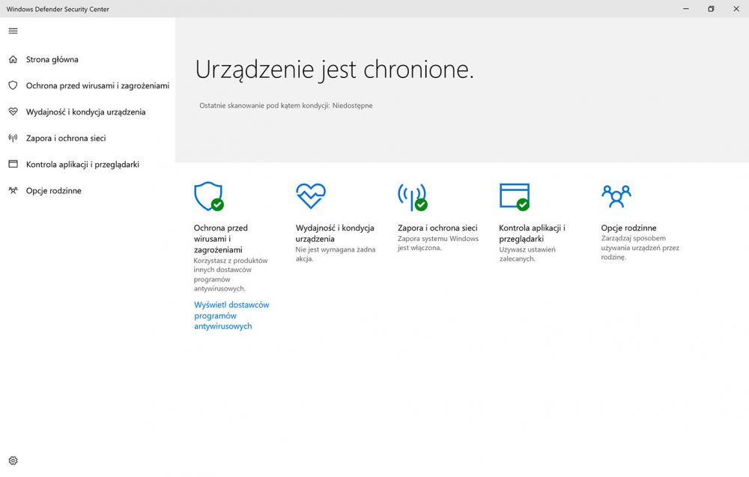Open settings via the gear icon
This screenshot has width=749, height=477.
click(x=13, y=461)
